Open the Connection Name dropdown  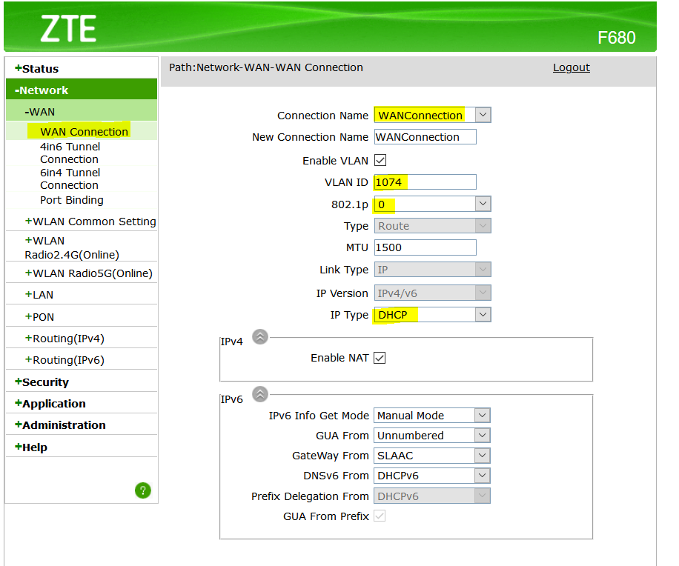pyautogui.click(x=433, y=115)
